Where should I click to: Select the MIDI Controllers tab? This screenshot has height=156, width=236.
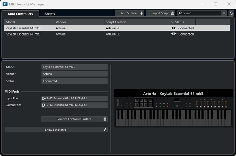pos(20,14)
